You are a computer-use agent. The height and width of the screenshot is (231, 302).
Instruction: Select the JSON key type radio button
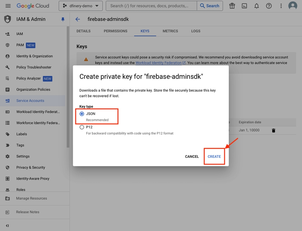82,114
